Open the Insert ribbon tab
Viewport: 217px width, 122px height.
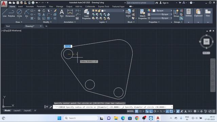20,6
